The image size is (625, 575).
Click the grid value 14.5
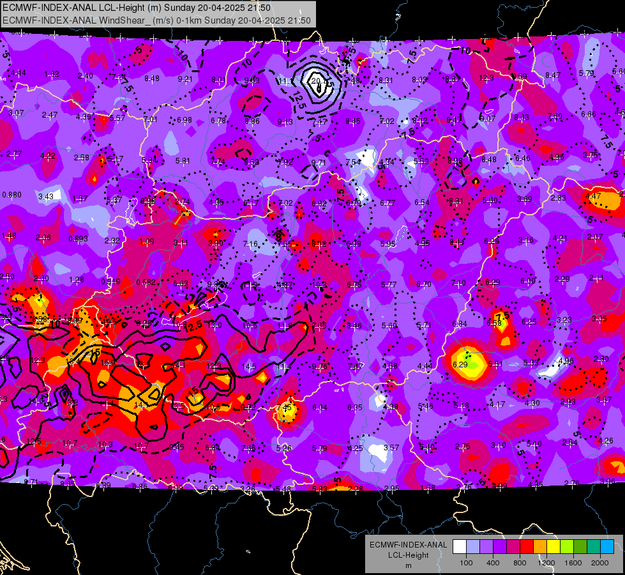pyautogui.click(x=249, y=366)
